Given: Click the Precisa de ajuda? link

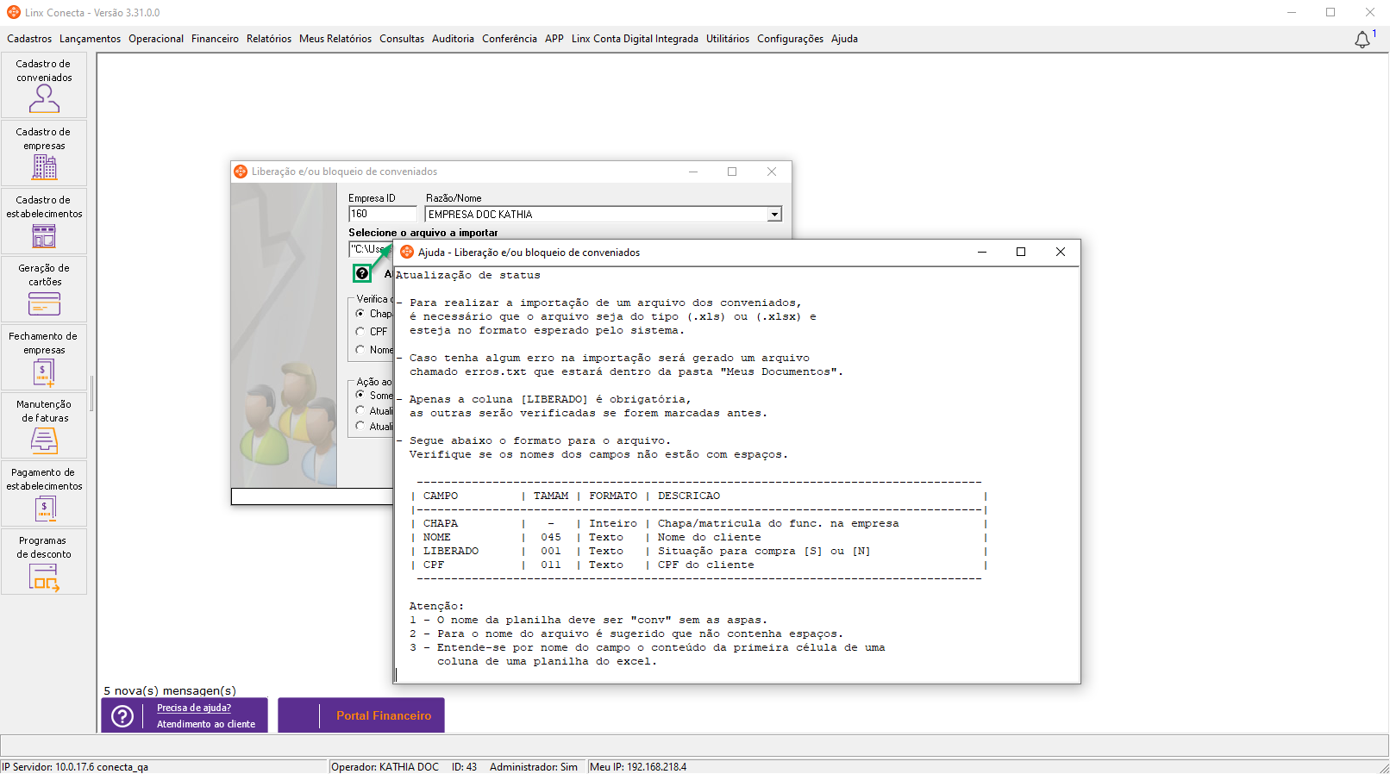Looking at the screenshot, I should coord(194,708).
